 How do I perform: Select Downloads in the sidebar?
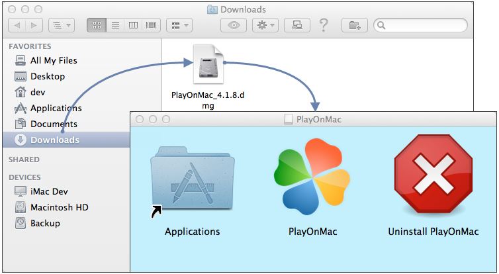(66, 140)
